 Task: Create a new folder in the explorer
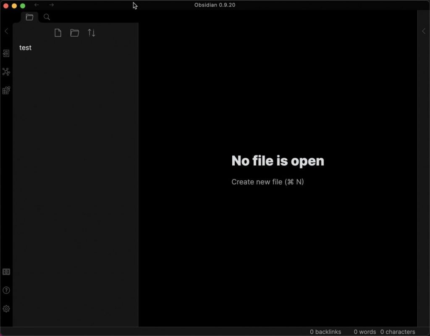[x=75, y=33]
